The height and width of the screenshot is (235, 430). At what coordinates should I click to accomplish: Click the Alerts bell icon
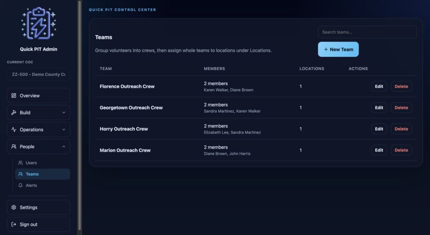[20, 185]
